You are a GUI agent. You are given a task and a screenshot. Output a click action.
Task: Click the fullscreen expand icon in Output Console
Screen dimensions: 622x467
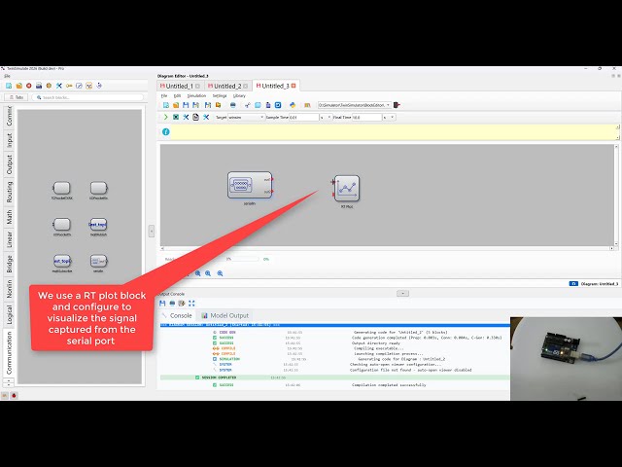coord(191,304)
